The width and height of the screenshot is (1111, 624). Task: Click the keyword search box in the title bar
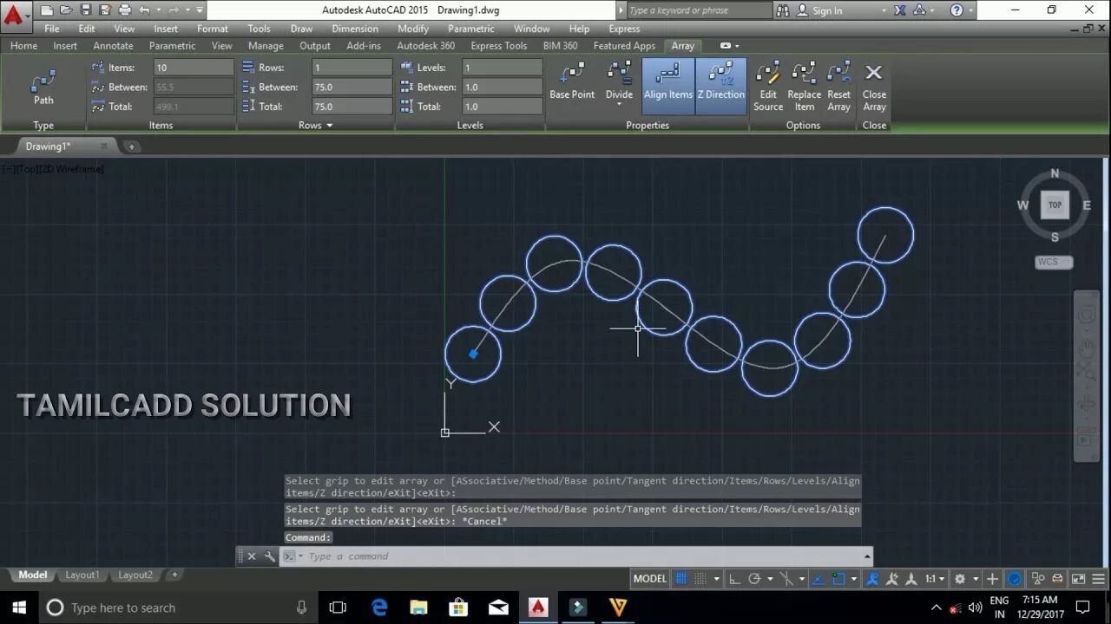coord(698,10)
